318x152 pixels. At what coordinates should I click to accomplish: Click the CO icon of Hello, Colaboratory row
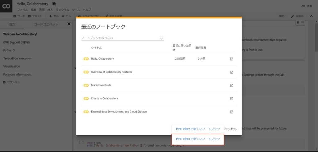pos(86,59)
